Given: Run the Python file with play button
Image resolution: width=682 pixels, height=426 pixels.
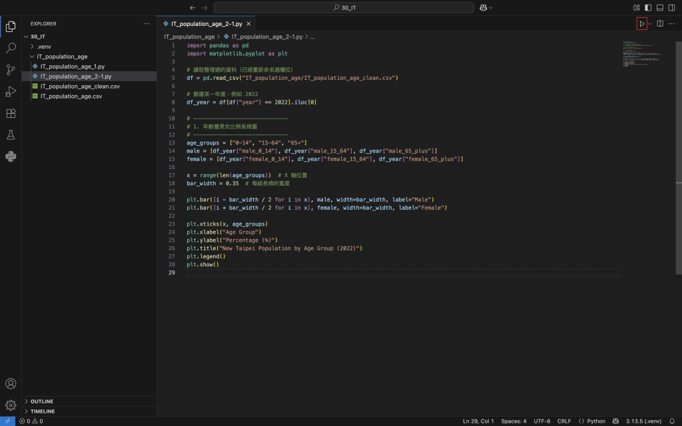Looking at the screenshot, I should (x=641, y=24).
